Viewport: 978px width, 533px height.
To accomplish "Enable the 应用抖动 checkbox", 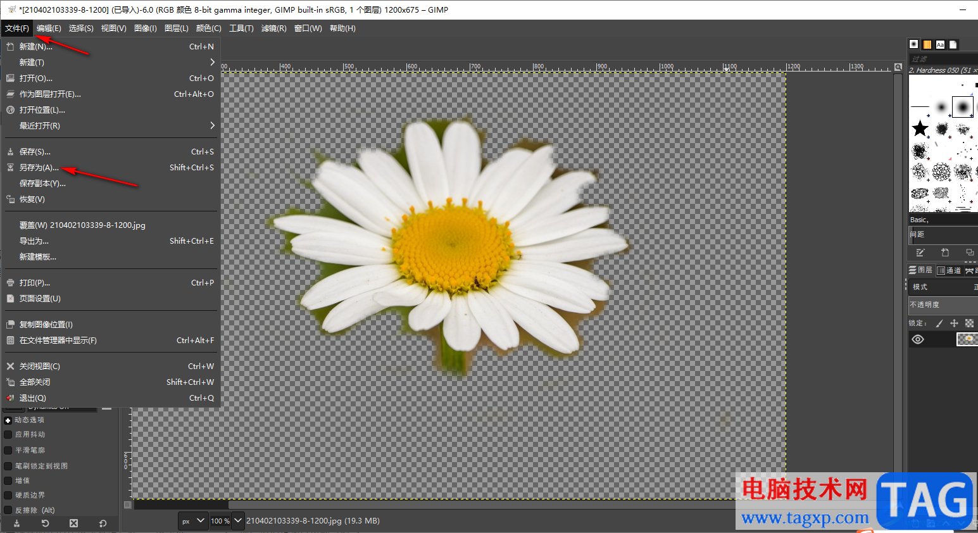I will (x=8, y=434).
